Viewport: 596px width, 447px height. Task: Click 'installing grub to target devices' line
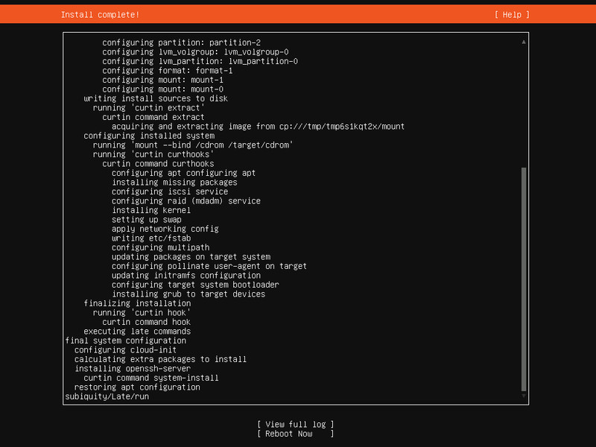(188, 294)
